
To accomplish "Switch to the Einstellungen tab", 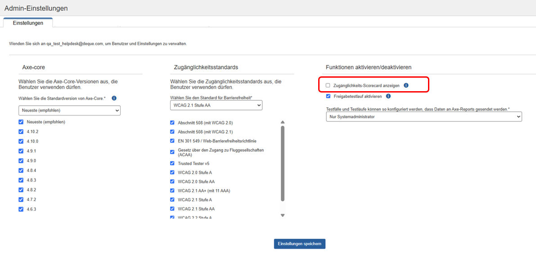I will coord(28,23).
